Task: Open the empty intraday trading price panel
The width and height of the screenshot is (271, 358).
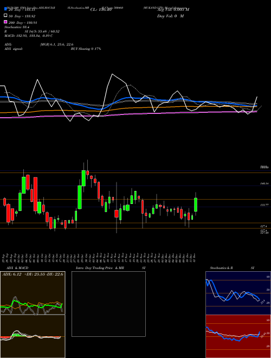Action: [x=108, y=304]
